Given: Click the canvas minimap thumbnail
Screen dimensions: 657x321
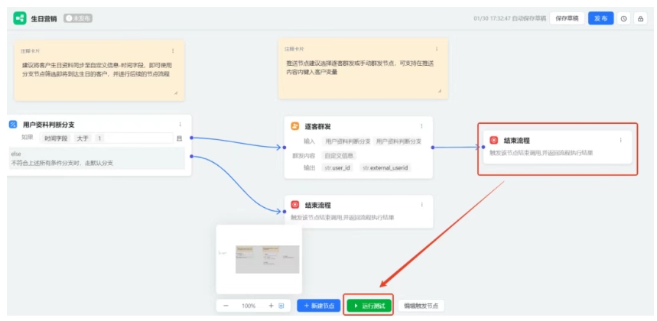Looking at the screenshot, I should pyautogui.click(x=258, y=259).
